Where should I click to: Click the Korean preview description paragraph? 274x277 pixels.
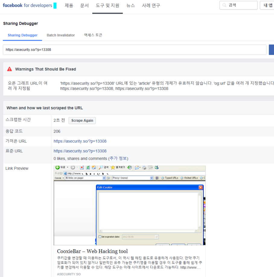coord(129,263)
